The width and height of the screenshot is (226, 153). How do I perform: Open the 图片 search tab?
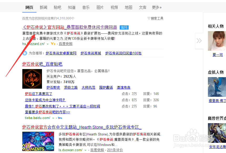100,7
